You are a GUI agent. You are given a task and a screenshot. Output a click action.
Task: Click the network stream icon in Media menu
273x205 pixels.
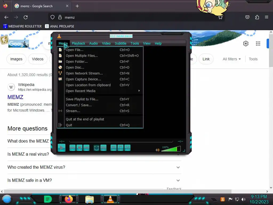[60, 73]
